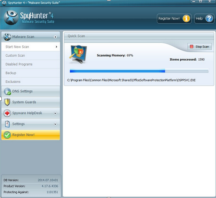Click the Spyware HelpDesk red cross icon
This screenshot has height=198, width=216.
pyautogui.click(x=7, y=113)
